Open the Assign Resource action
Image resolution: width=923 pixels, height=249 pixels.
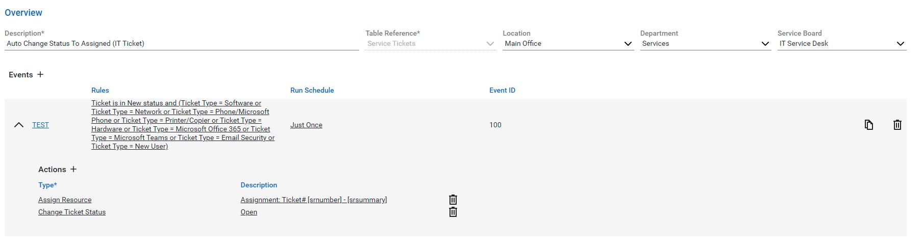click(x=65, y=200)
